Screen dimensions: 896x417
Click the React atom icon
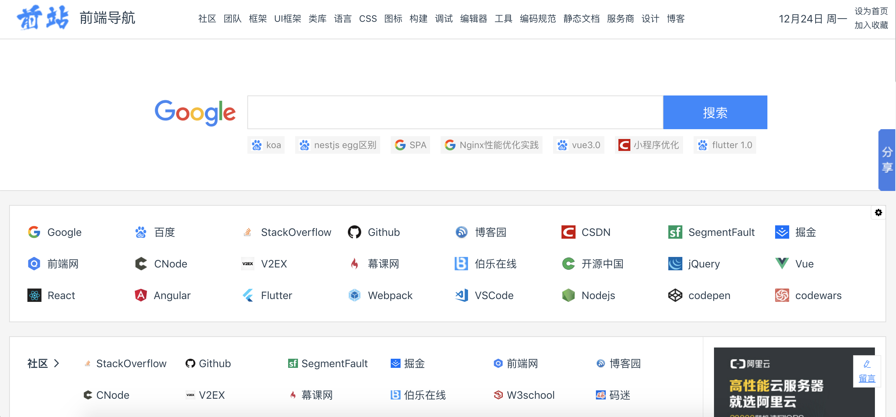coord(34,295)
